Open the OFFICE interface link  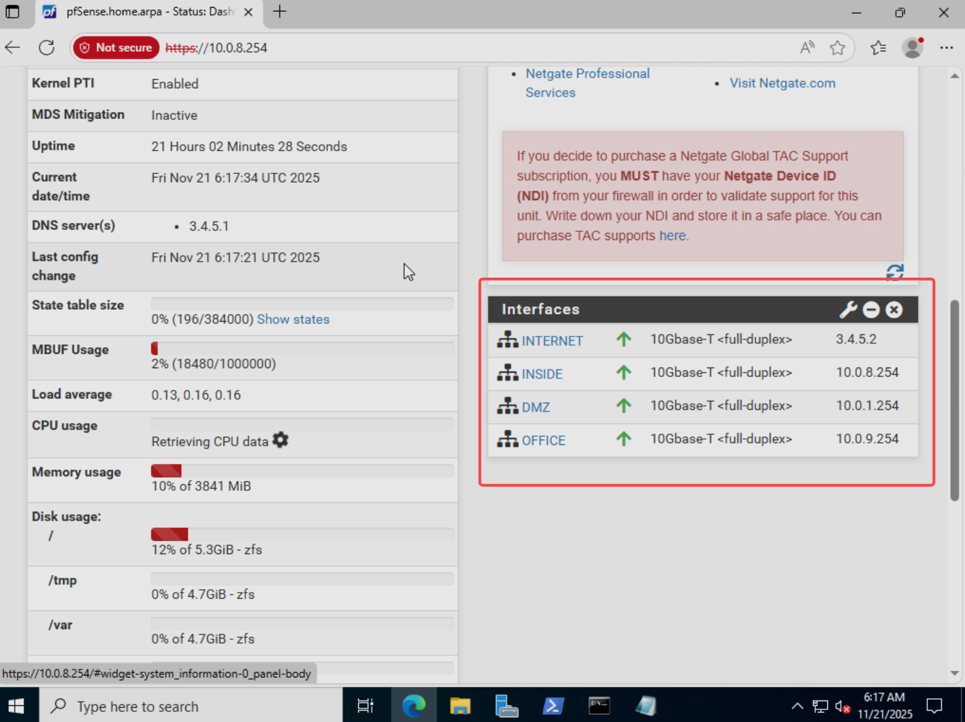pos(544,441)
